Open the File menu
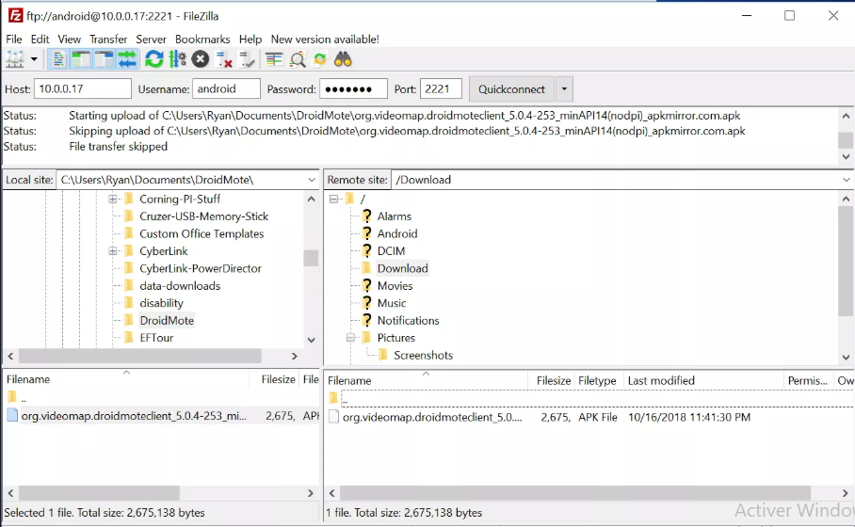855x527 pixels. [13, 40]
